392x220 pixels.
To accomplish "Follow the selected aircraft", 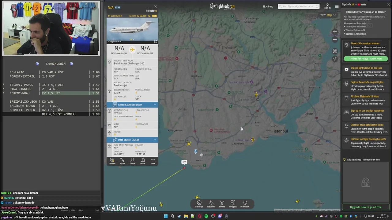I will coord(132,161).
